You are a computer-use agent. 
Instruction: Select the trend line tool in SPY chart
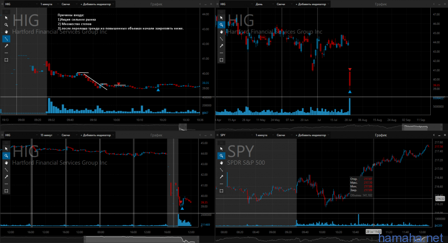point(221,170)
